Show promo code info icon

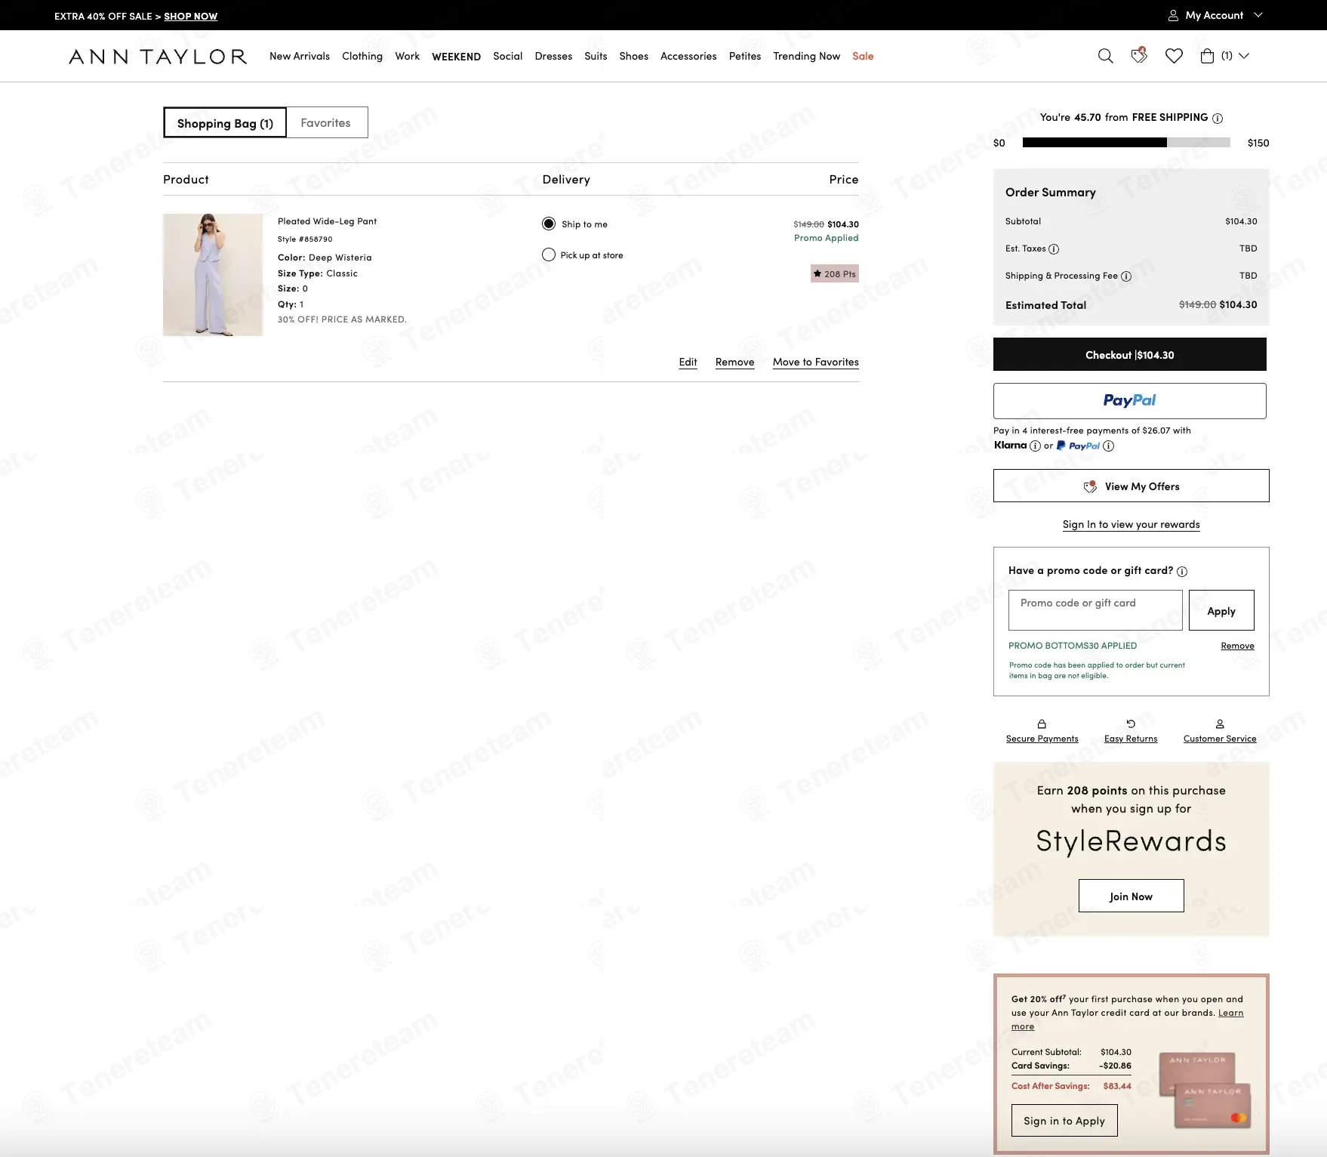click(x=1182, y=572)
